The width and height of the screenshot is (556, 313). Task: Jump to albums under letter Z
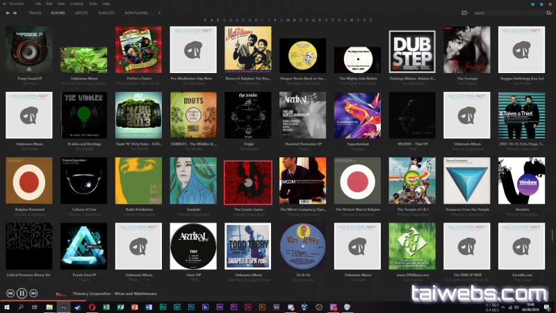coord(371,20)
